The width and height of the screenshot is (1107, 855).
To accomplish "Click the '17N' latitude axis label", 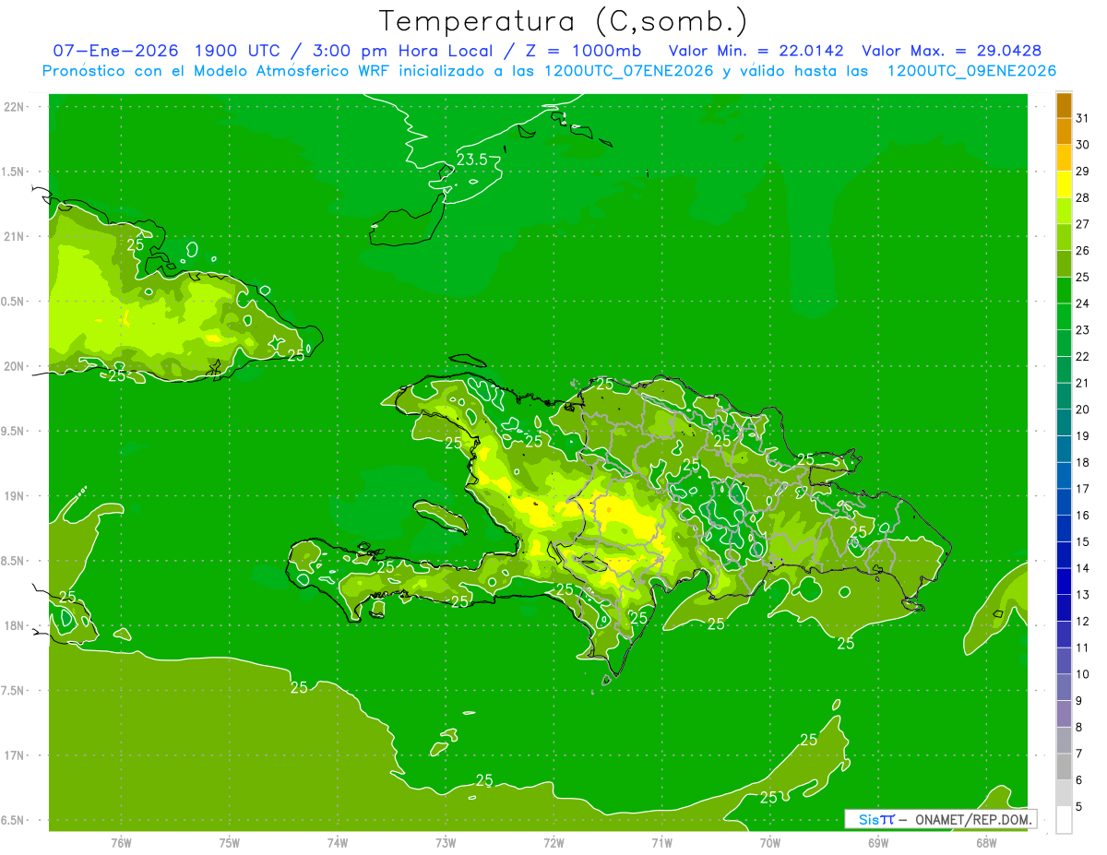I will pos(13,755).
